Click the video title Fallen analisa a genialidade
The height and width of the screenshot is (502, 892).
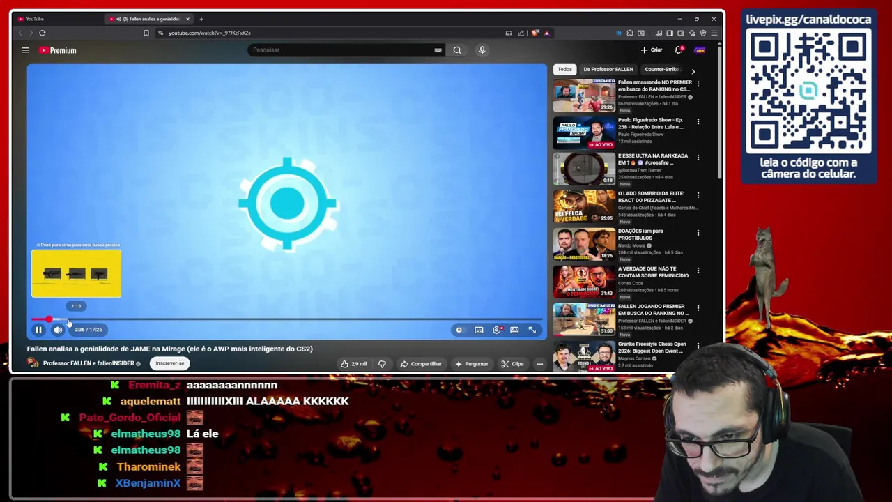coord(170,349)
